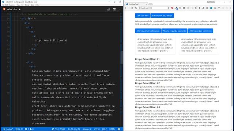Click the Grupo Retrátil Item #1 text in code
Viewport: 234px width, 131px height.
click(51, 40)
